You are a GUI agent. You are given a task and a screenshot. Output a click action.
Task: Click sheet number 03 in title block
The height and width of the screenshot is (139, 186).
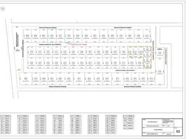point(178,131)
